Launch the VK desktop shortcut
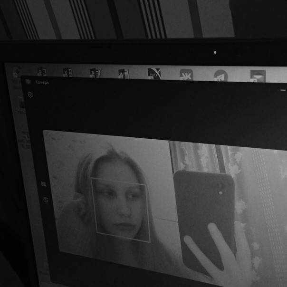 186,75
